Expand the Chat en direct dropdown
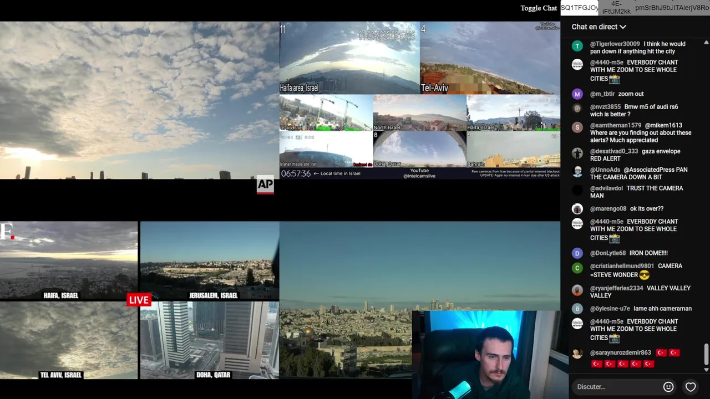 click(x=599, y=27)
